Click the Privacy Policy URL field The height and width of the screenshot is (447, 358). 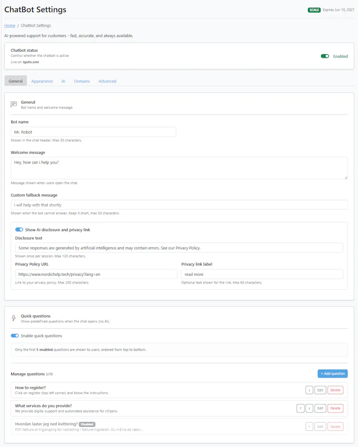click(96, 274)
